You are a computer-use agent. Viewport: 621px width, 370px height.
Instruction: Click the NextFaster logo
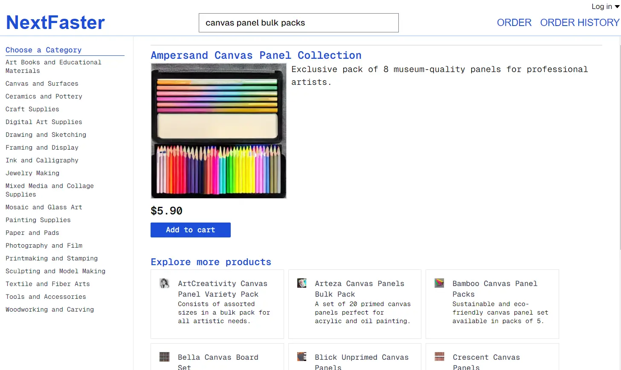tap(55, 22)
